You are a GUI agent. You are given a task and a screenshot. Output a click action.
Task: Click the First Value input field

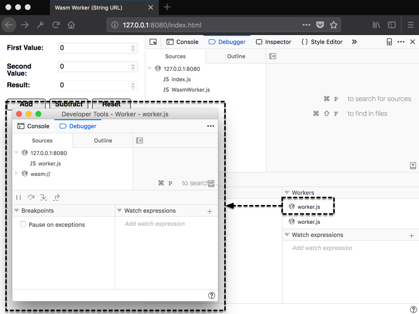coord(94,48)
